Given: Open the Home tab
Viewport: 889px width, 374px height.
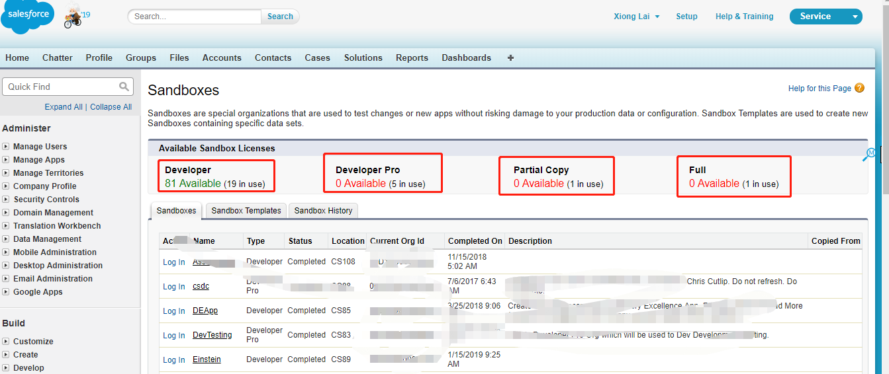Looking at the screenshot, I should 17,57.
